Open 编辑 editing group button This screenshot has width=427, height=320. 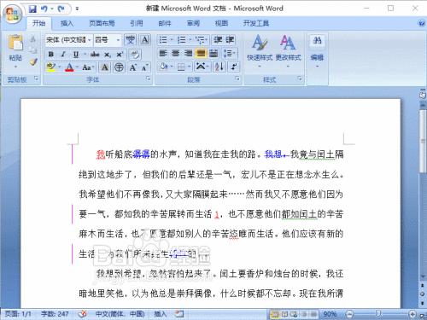click(317, 51)
